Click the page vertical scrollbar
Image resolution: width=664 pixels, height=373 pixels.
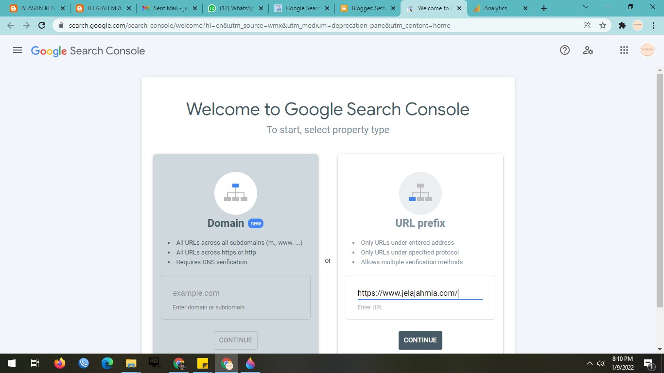click(660, 190)
